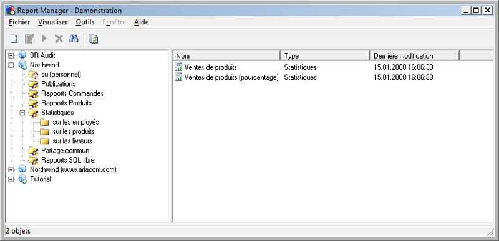Maximize the Report Manager window
Screen dimensions: 499x241
coord(476,11)
